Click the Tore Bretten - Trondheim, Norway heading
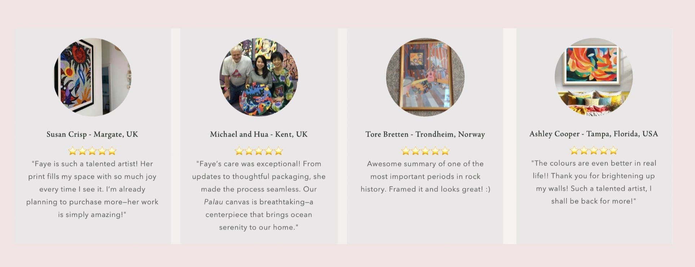The width and height of the screenshot is (695, 267). 425,134
